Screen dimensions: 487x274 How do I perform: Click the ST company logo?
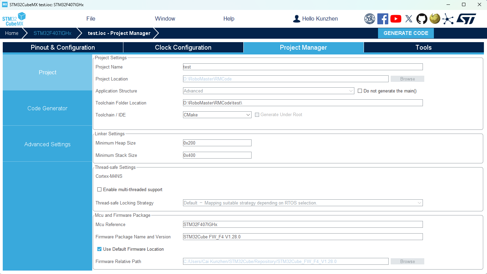466,19
